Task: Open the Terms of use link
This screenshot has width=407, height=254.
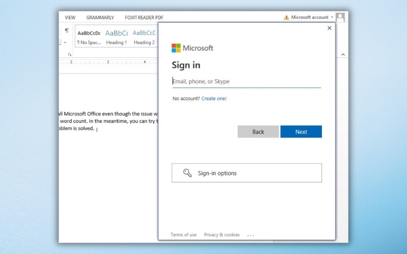Action: 184,235
